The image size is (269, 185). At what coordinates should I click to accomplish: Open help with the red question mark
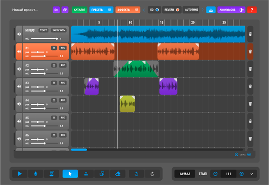click(252, 10)
